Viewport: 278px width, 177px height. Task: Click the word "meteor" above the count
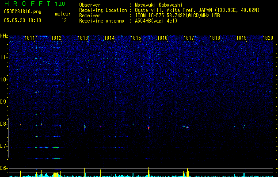(x=63, y=14)
